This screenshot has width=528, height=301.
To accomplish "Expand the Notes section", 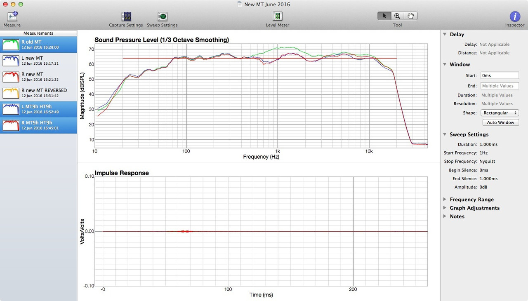I will click(445, 216).
